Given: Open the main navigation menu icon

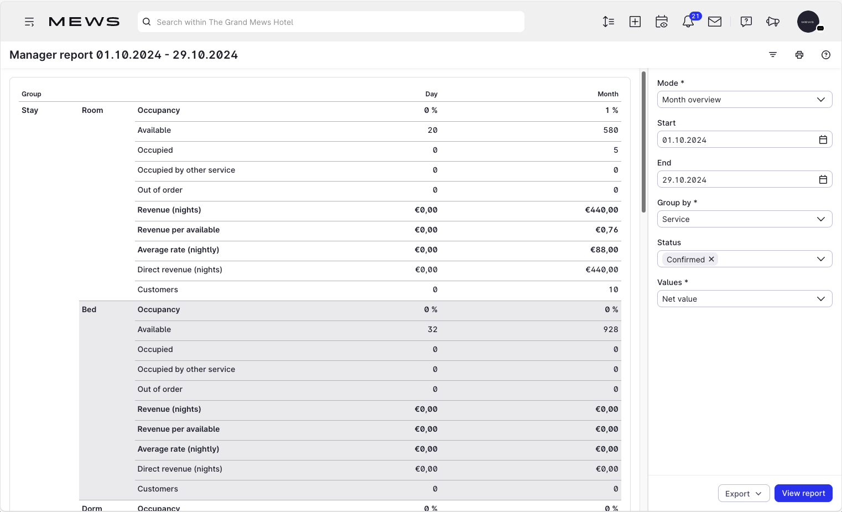Looking at the screenshot, I should (29, 22).
